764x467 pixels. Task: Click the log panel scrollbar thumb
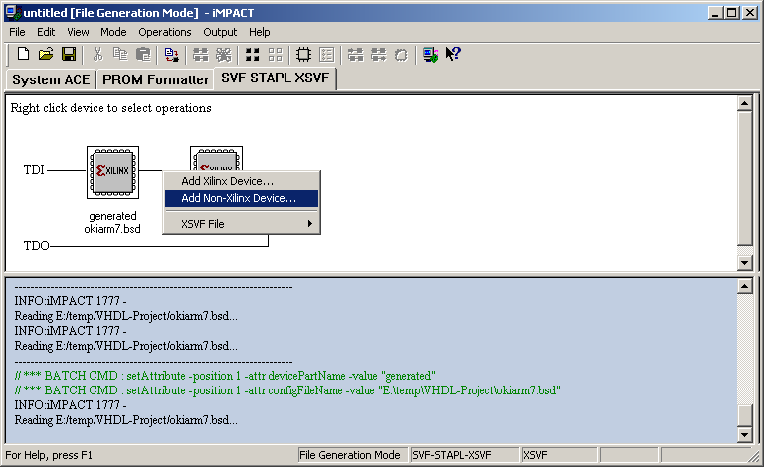click(x=744, y=415)
